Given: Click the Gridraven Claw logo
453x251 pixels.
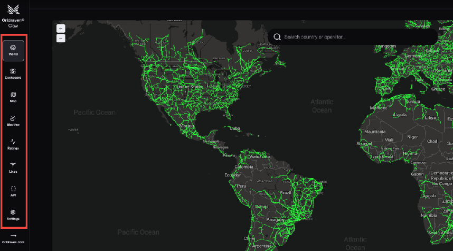Looking at the screenshot, I should 13,12.
